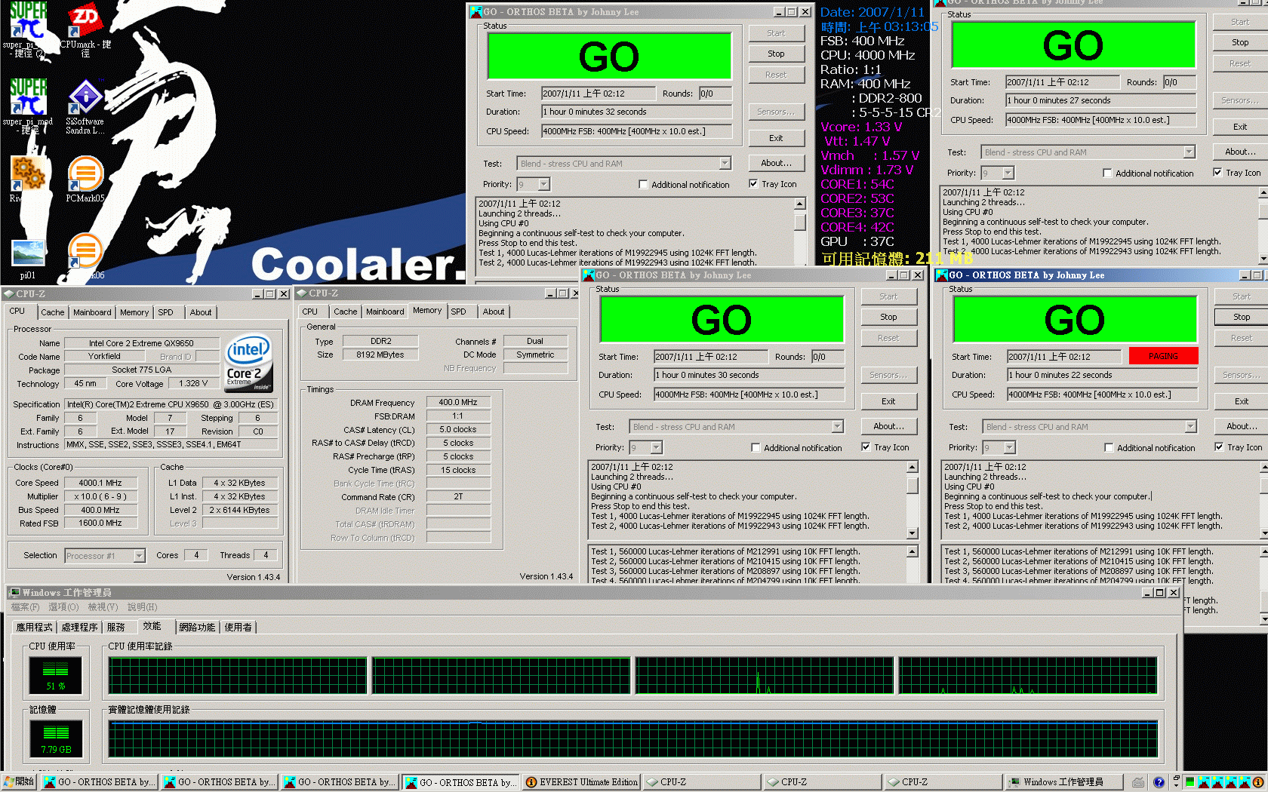Viewport: 1268px width, 792px height.
Task: Open the 檔案(F) menu in Task Manager
Action: 25,607
